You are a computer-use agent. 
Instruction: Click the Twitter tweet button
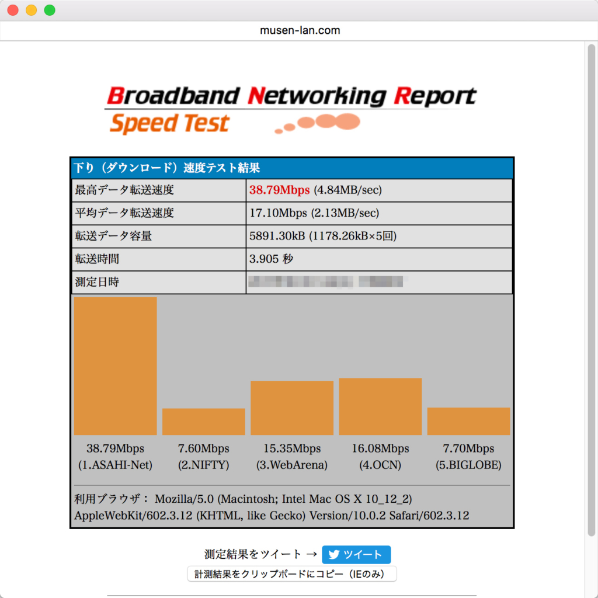click(x=356, y=554)
